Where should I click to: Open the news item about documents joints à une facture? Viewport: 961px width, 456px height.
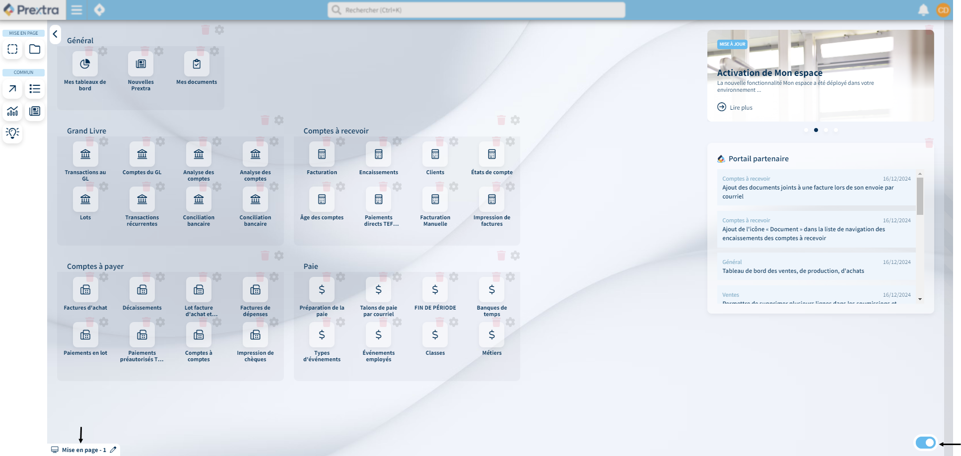pos(817,188)
